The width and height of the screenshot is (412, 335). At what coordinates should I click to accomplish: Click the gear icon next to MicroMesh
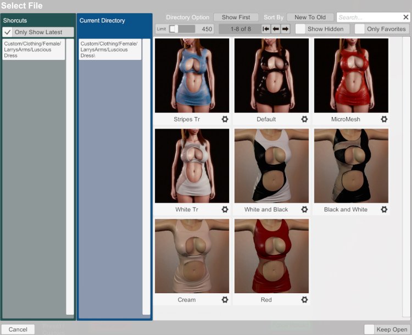(x=384, y=119)
